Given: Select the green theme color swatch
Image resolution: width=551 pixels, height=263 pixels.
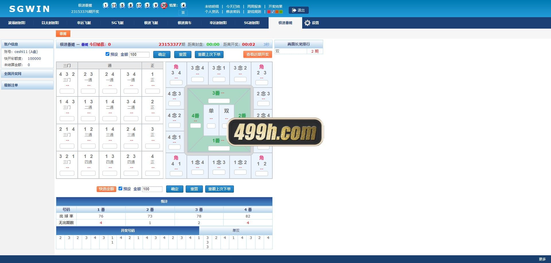Looking at the screenshot, I should tap(281, 12).
